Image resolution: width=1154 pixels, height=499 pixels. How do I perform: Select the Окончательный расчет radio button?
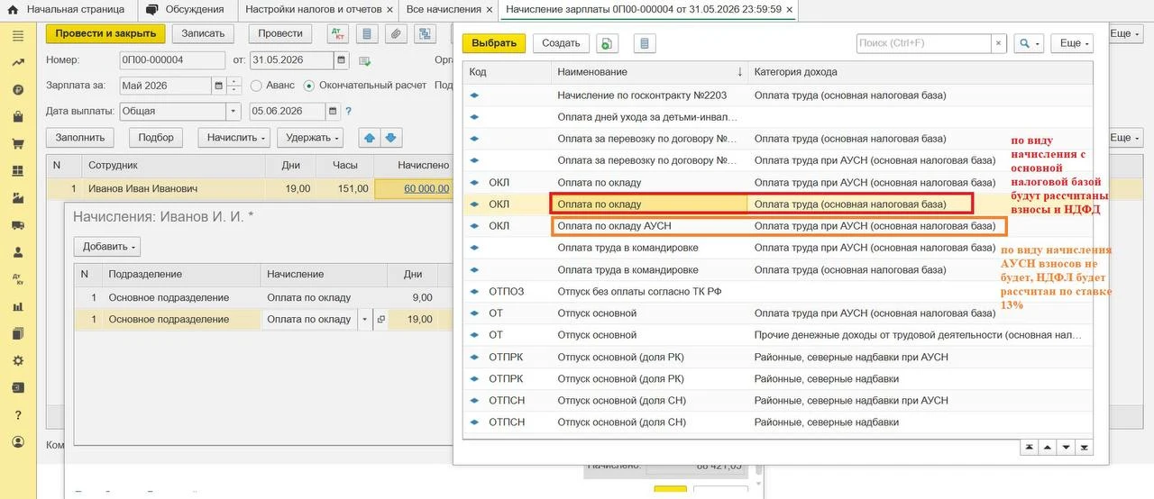click(309, 86)
